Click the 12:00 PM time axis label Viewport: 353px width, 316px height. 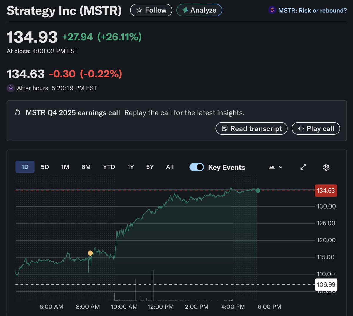tap(161, 307)
